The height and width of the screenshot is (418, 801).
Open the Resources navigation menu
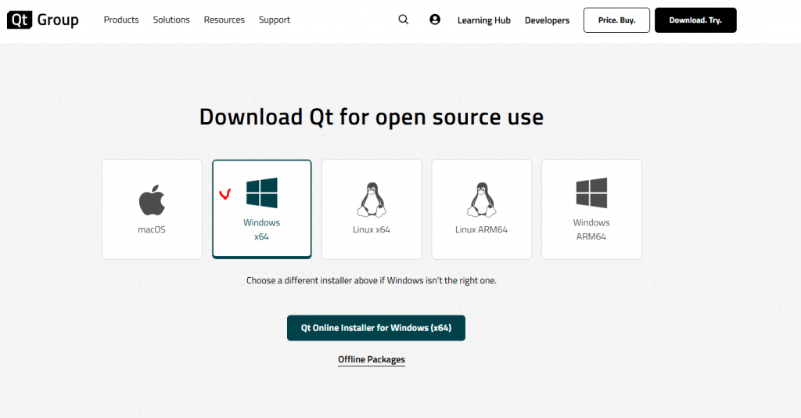pos(224,20)
